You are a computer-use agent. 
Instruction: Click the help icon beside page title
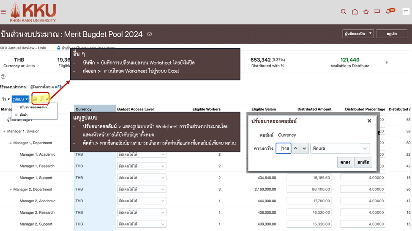150,34
